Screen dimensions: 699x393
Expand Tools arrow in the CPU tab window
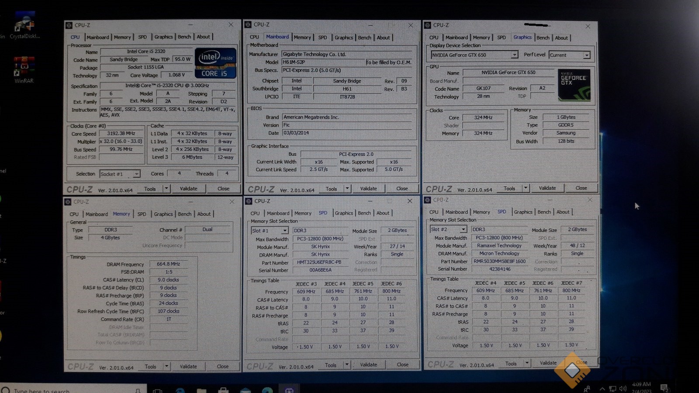[166, 189]
